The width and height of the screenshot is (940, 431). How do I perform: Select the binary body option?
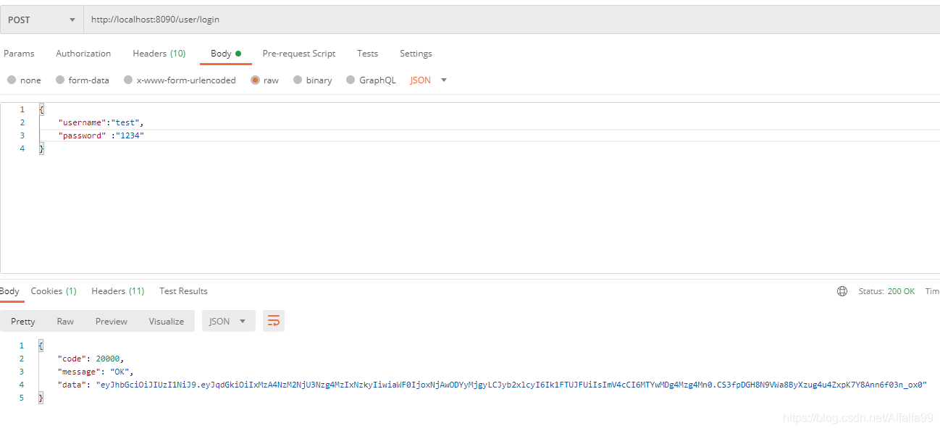[x=312, y=80]
